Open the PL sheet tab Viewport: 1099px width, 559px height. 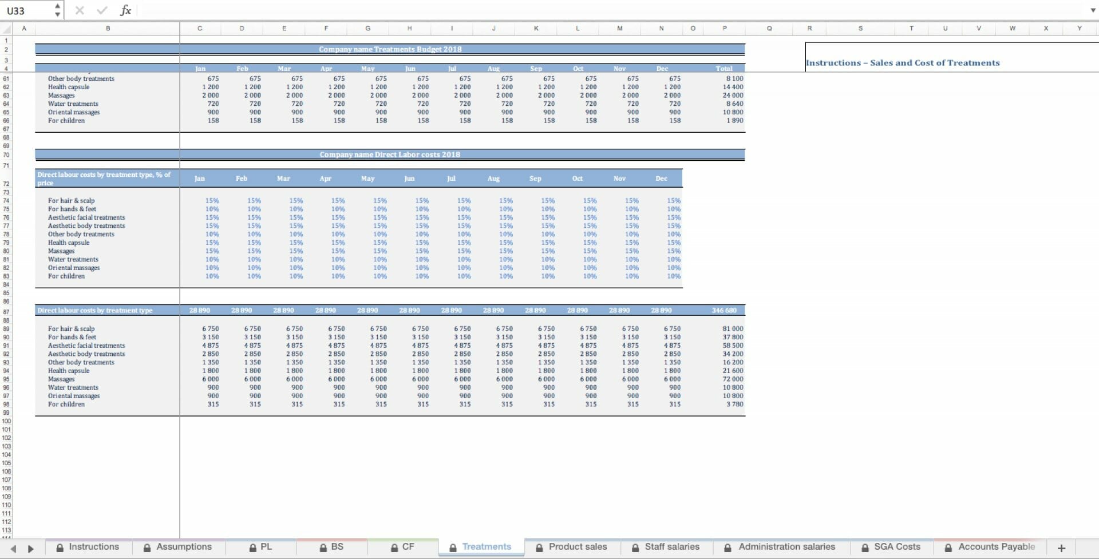[260, 547]
